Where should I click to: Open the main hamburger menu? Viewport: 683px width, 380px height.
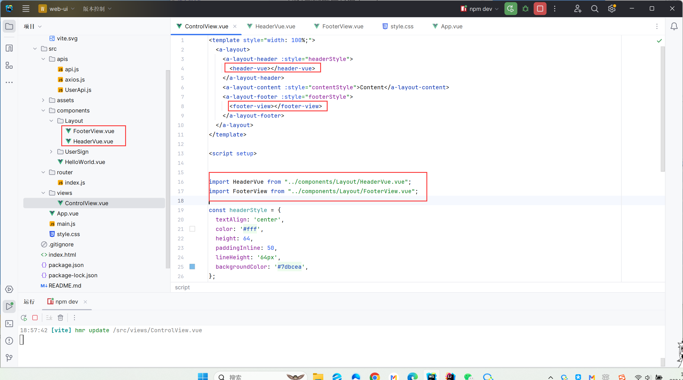[26, 9]
